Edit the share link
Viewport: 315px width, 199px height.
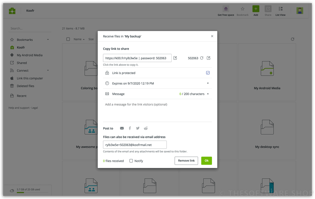point(175,58)
